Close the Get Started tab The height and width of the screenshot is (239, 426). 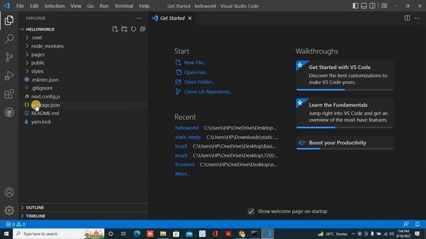pyautogui.click(x=190, y=18)
